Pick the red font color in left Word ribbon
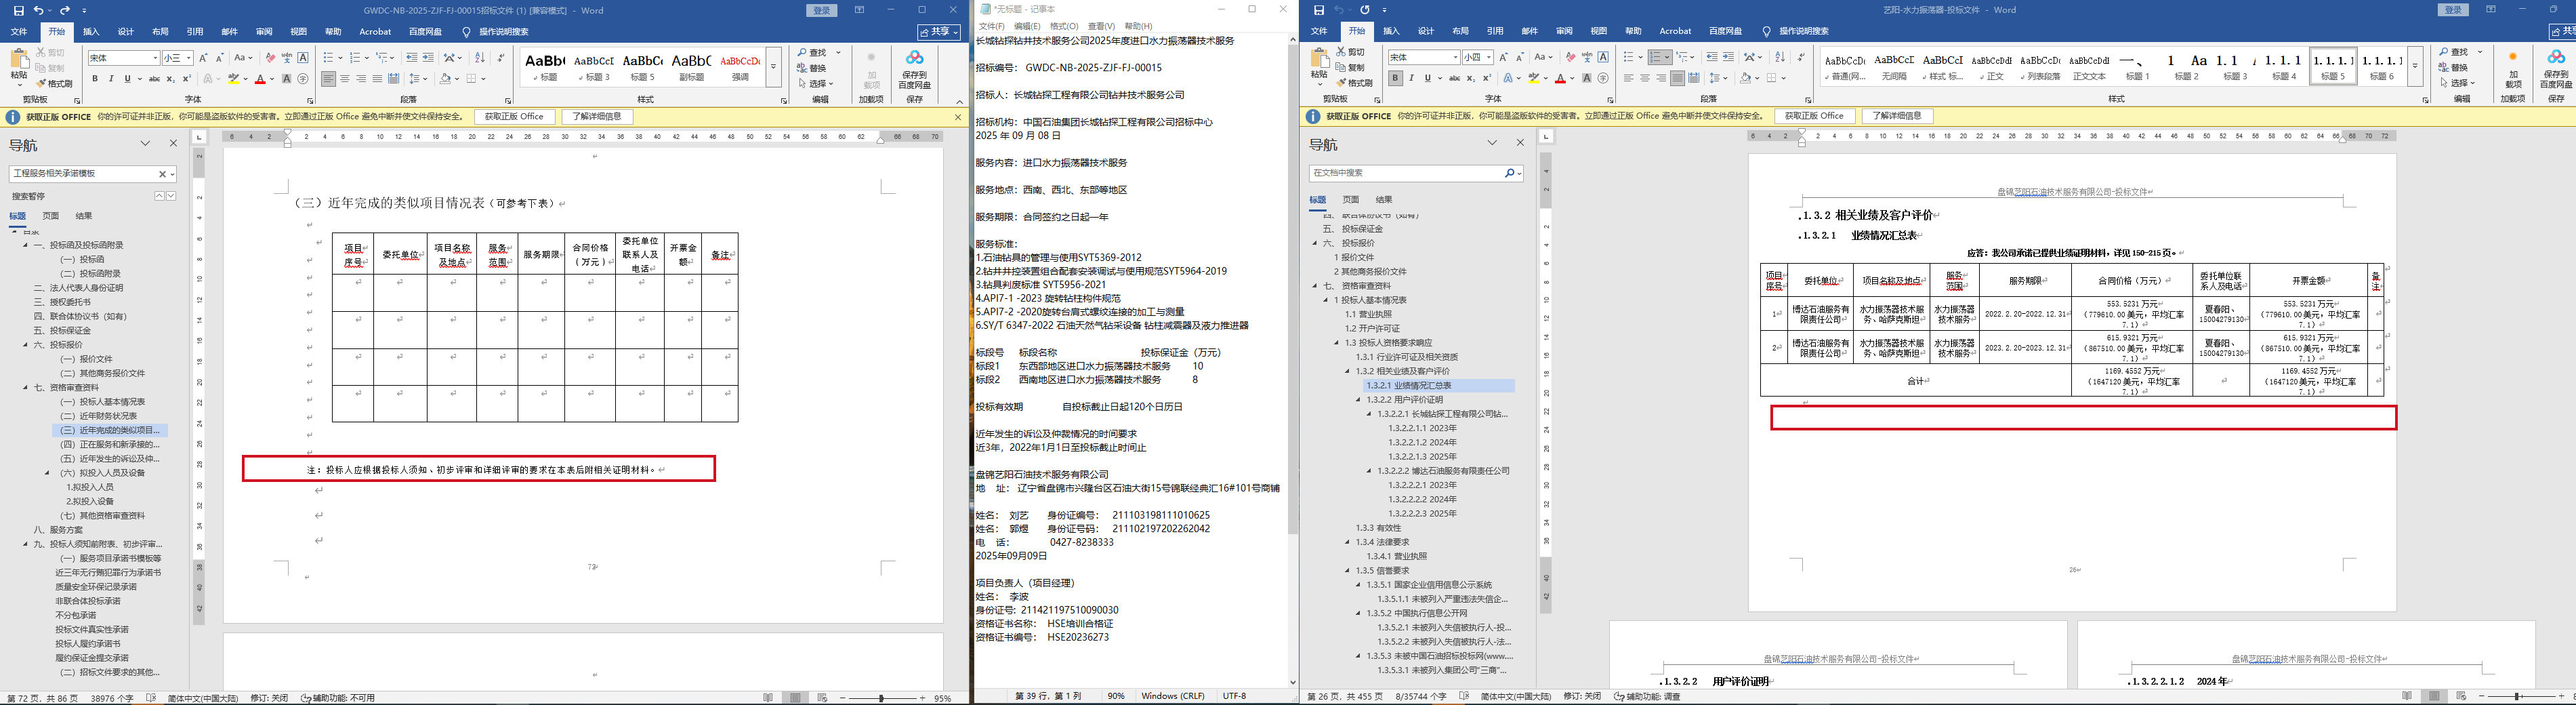Screen dimensions: 2576x705 (x=260, y=78)
